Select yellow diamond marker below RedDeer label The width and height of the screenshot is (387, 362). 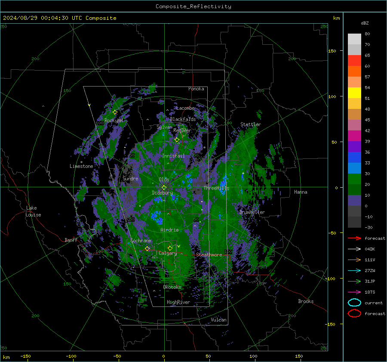177,140
